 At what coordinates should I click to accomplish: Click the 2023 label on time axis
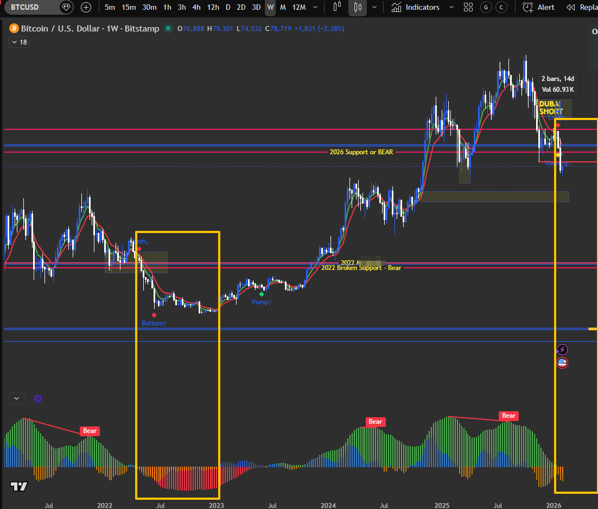[216, 505]
